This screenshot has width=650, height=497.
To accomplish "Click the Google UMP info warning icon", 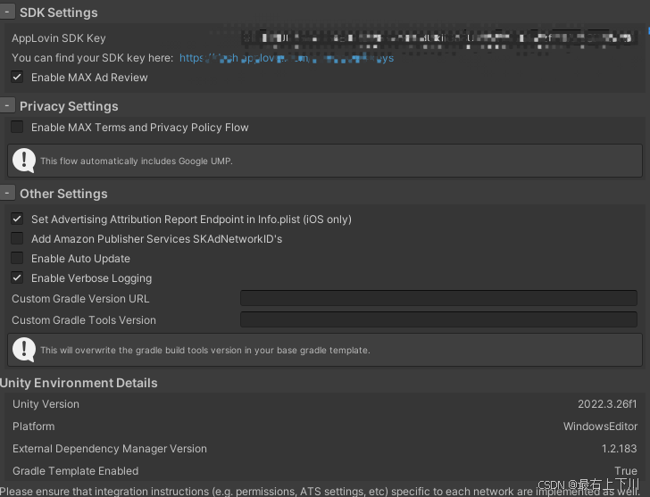I will 24,161.
